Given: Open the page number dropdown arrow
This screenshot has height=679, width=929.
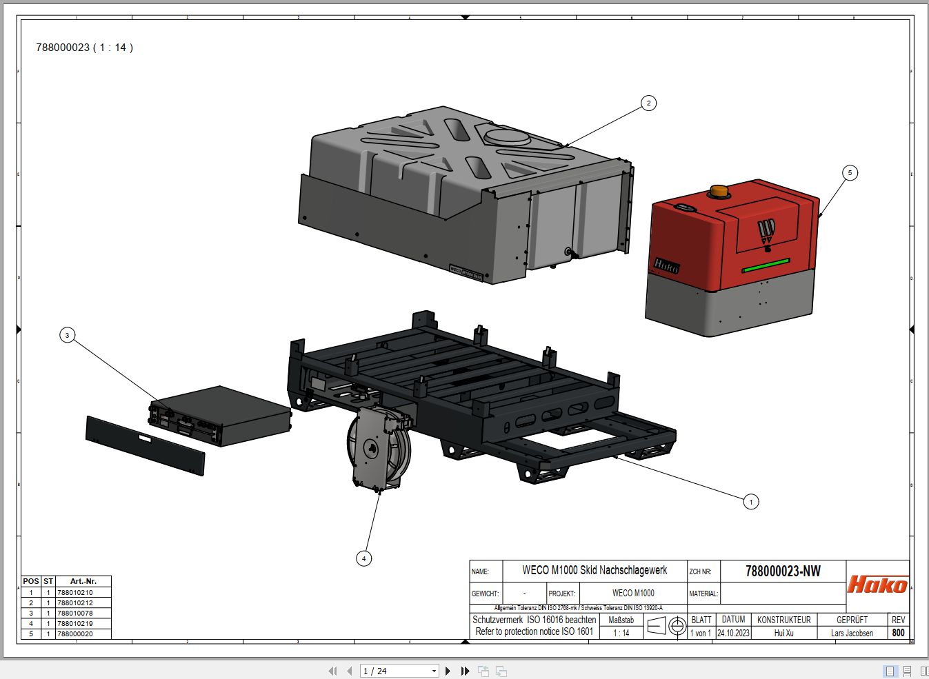Looking at the screenshot, I should click(x=434, y=671).
